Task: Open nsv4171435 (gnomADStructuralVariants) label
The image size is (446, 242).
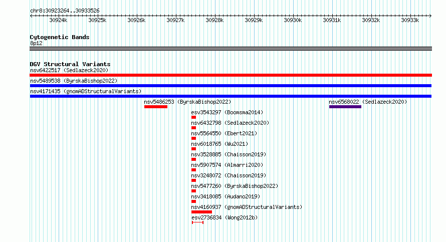Action: [x=86, y=91]
